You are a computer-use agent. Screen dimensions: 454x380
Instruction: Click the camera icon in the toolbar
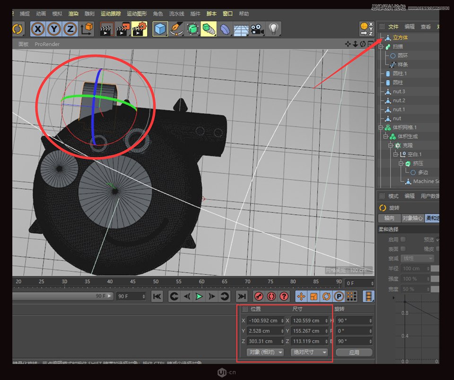pos(257,29)
